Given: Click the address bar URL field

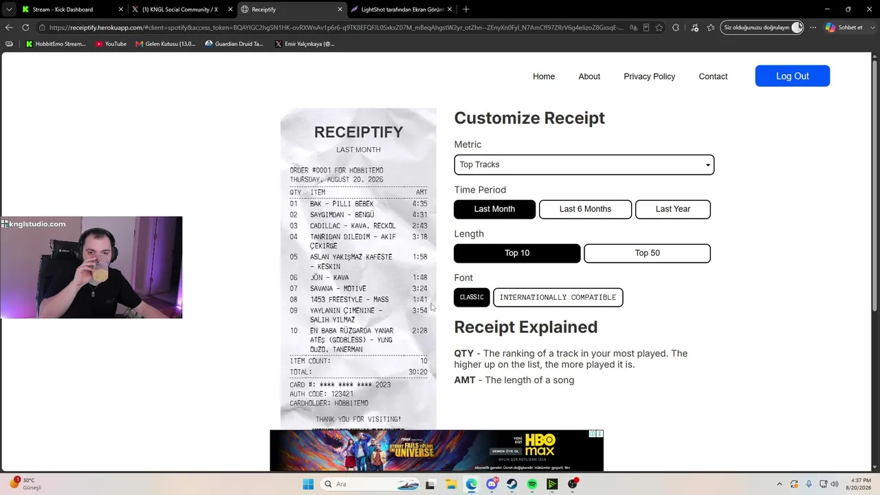Looking at the screenshot, I should [336, 27].
